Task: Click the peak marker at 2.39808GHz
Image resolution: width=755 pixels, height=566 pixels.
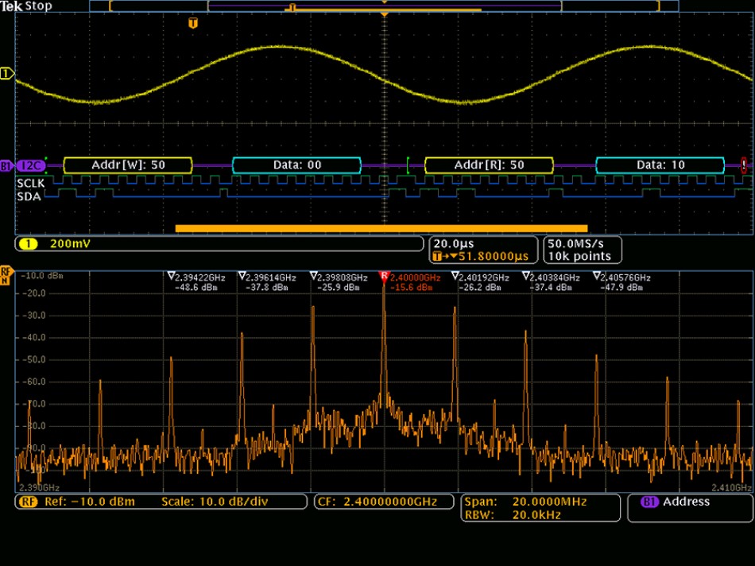Action: [313, 276]
